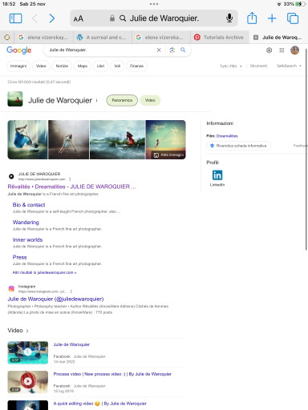This screenshot has height=410, width=308.
Task: Click the Google logo
Action: (19, 50)
